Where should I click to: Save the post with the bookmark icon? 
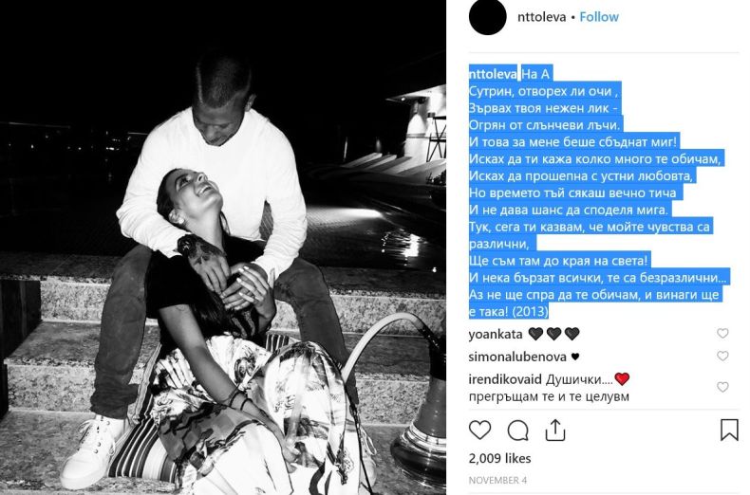[x=729, y=430]
